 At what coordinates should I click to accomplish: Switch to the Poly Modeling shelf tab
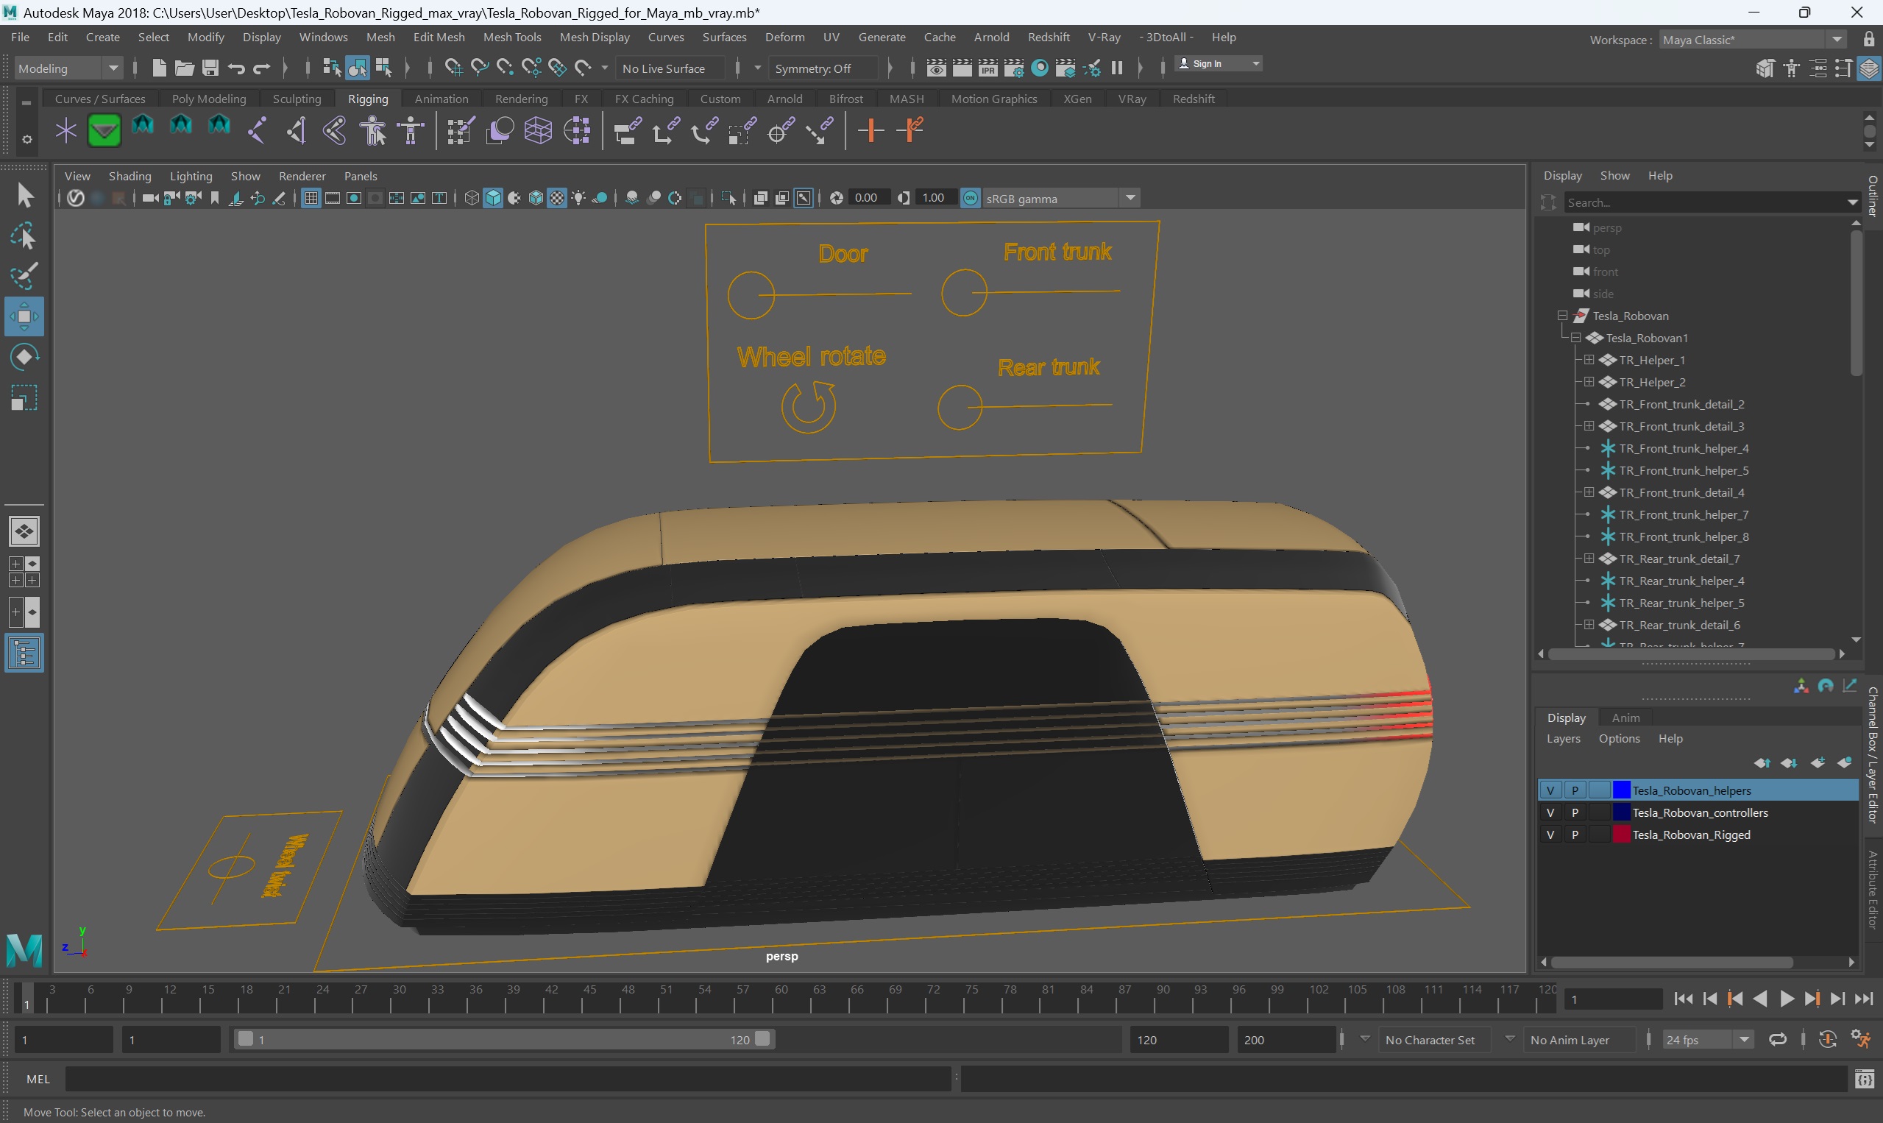[x=209, y=99]
